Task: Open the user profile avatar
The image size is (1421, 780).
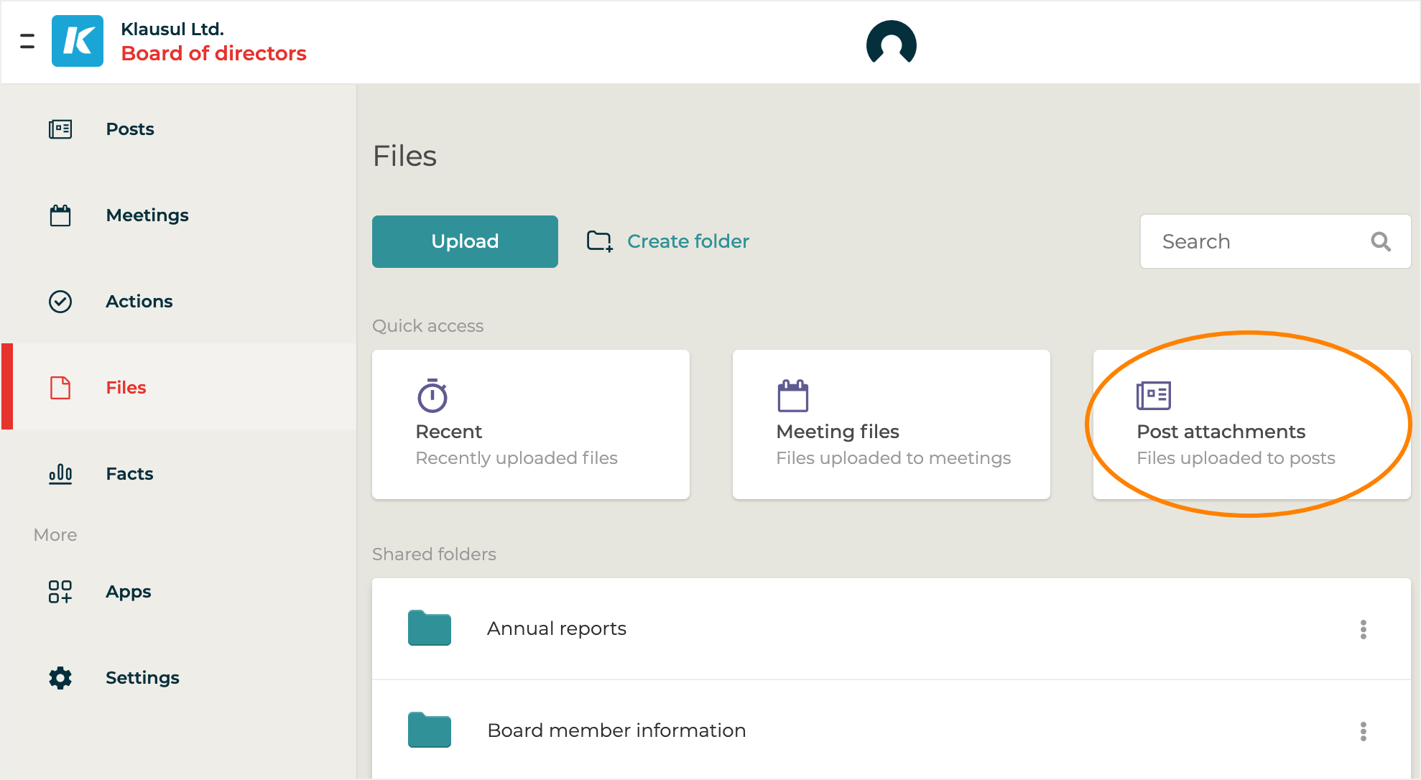Action: (891, 43)
